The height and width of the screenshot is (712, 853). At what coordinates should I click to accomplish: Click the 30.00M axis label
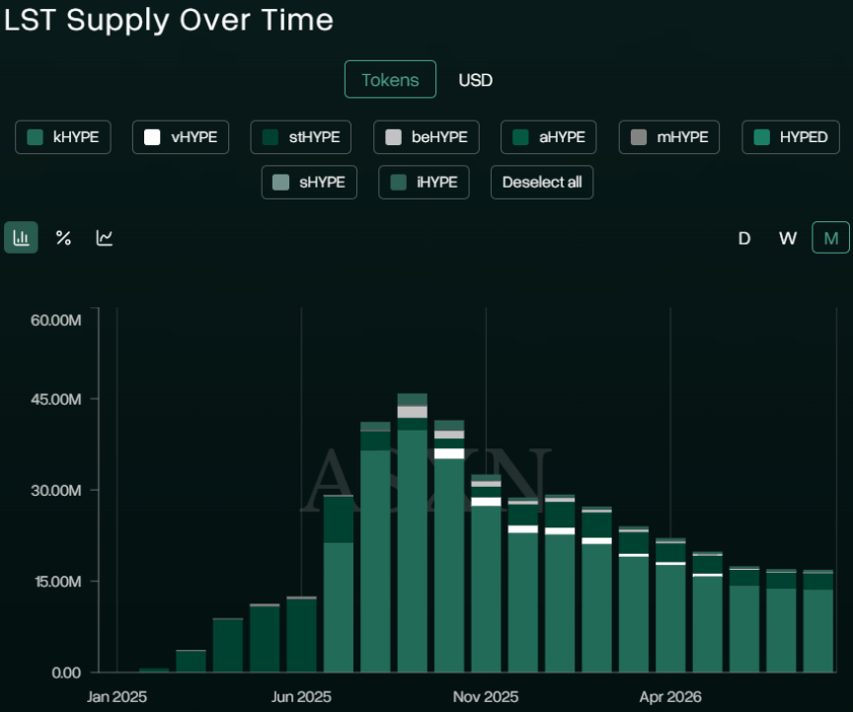pyautogui.click(x=55, y=491)
